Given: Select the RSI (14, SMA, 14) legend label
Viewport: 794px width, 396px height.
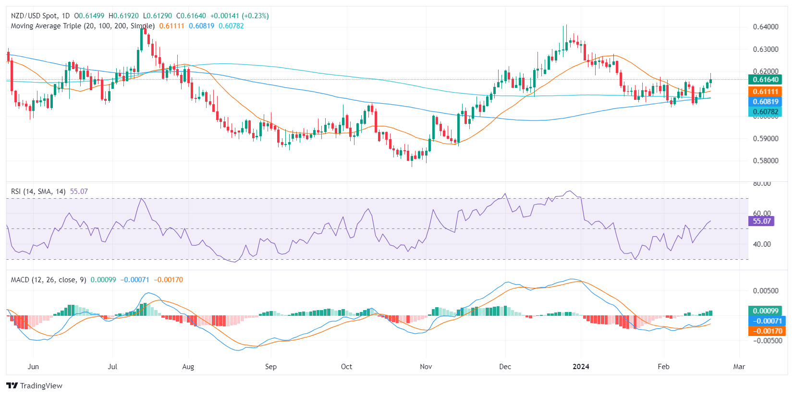Looking at the screenshot, I should (x=38, y=192).
